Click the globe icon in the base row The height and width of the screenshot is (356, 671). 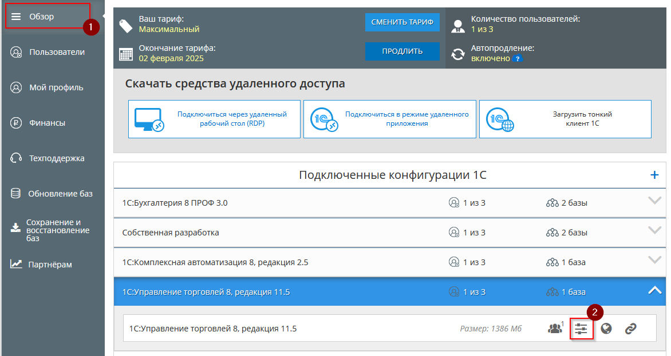click(x=606, y=328)
